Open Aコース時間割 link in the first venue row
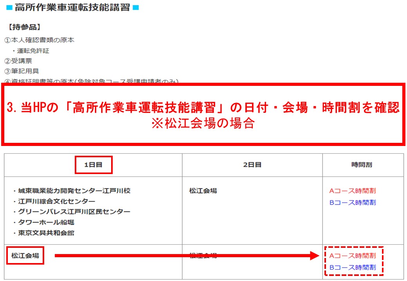This screenshot has height=281, width=407. 352,191
